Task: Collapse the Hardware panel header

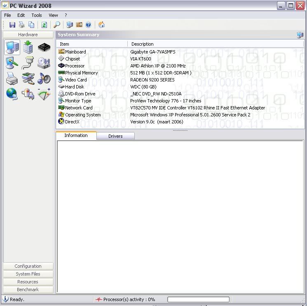Action: (28, 35)
